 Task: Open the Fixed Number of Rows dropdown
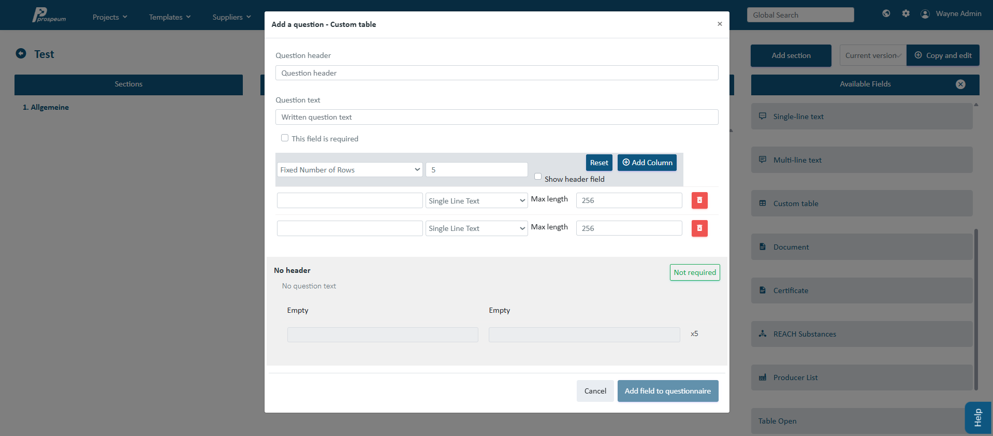pos(350,170)
